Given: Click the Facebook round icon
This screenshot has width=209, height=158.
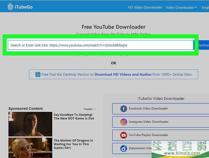Looking at the screenshot, I should pos(123,109).
